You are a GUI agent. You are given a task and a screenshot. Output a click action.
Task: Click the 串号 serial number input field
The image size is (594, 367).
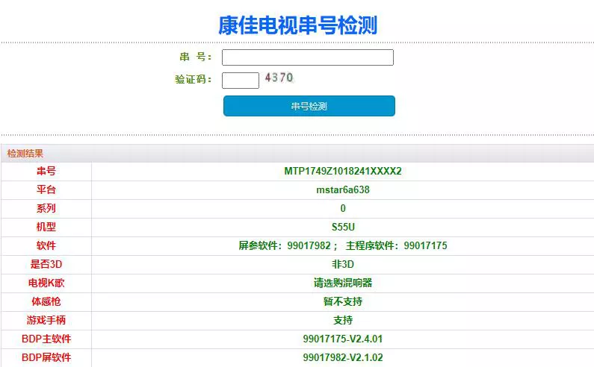tap(308, 57)
